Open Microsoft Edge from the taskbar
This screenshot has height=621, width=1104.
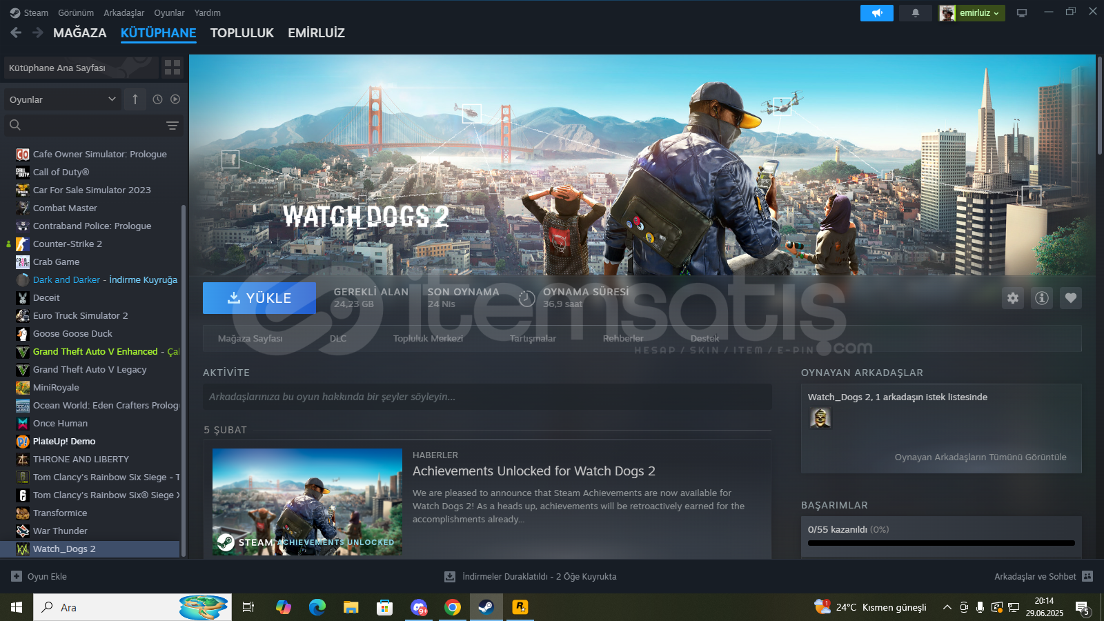(x=317, y=607)
